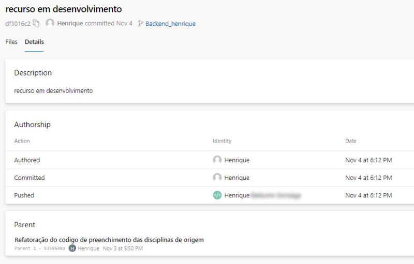
Task: Click the Henrique name in the Pushed row
Action: point(237,195)
